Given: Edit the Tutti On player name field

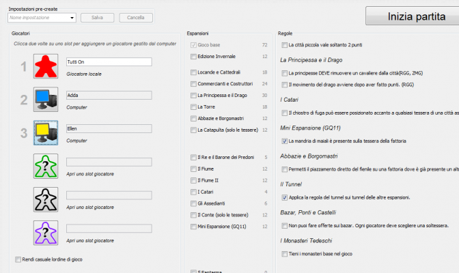Looking at the screenshot, I should pyautogui.click(x=108, y=62).
